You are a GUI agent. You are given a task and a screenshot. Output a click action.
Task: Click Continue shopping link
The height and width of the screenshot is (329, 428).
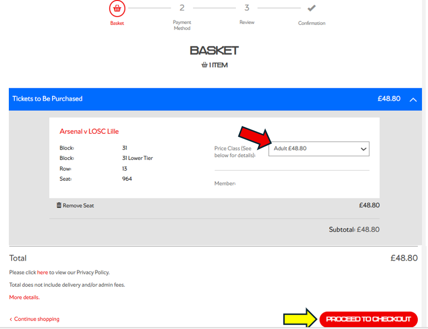[x=37, y=319]
